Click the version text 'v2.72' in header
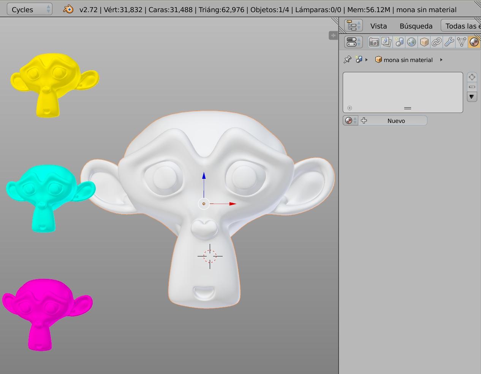This screenshot has width=481, height=374. (x=88, y=10)
